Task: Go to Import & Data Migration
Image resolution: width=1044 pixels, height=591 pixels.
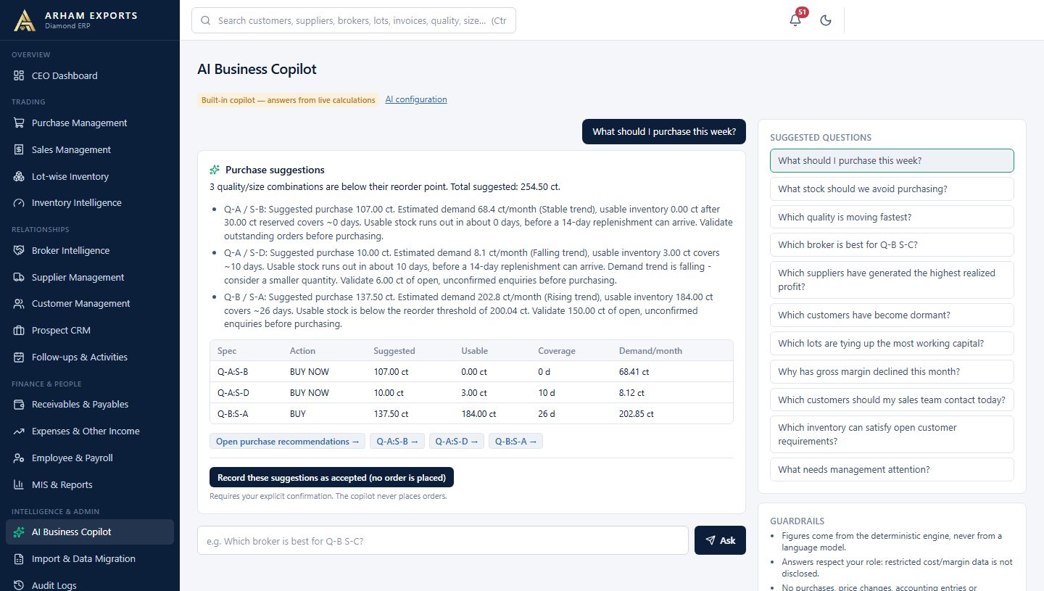Action: pyautogui.click(x=90, y=558)
